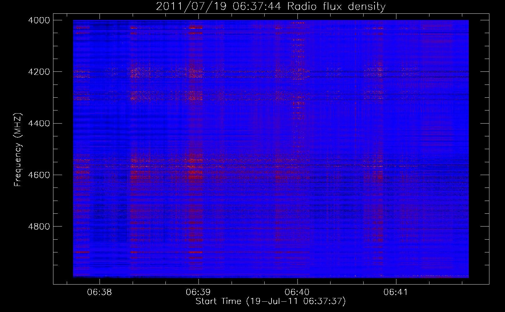Select the 4400 frequency tick label
The height and width of the screenshot is (312, 505).
[x=39, y=124]
